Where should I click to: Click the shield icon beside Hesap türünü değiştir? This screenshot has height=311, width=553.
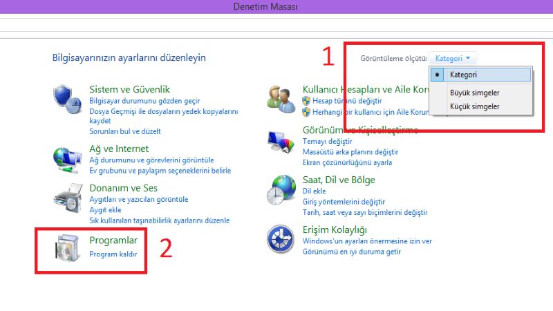point(306,101)
